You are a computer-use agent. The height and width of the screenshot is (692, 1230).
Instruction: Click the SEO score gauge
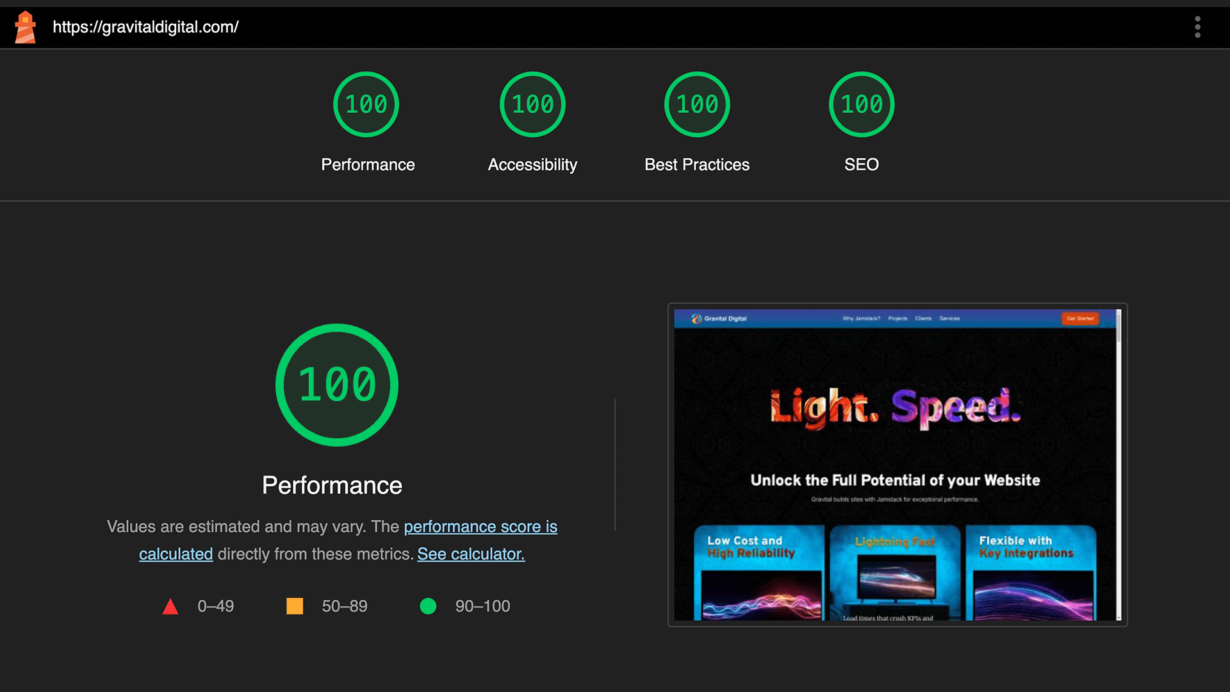point(861,104)
